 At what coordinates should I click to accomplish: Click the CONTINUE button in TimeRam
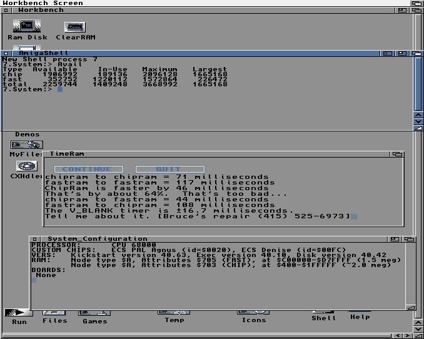(89, 169)
